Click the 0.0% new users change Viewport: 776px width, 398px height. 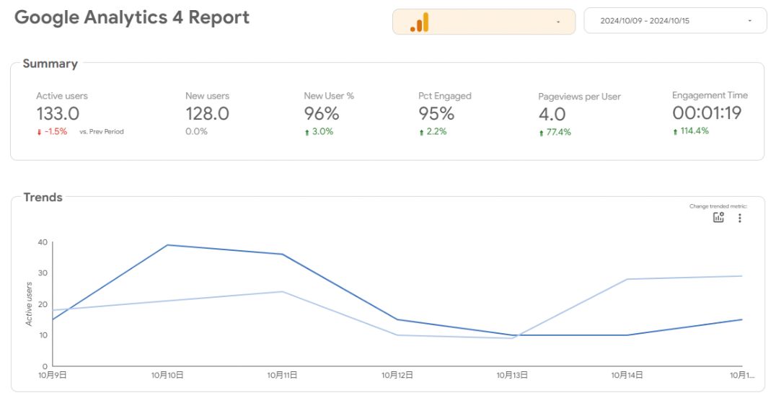tap(196, 132)
